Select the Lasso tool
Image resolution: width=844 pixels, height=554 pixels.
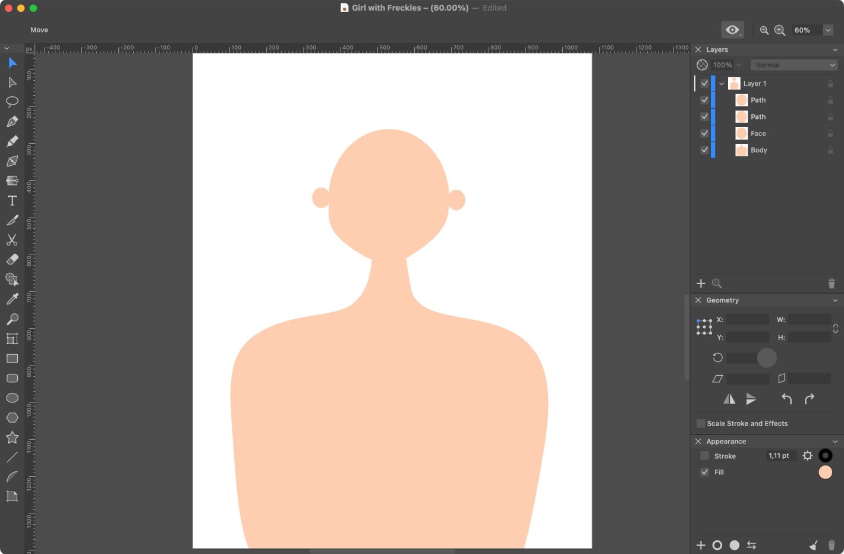click(x=12, y=102)
